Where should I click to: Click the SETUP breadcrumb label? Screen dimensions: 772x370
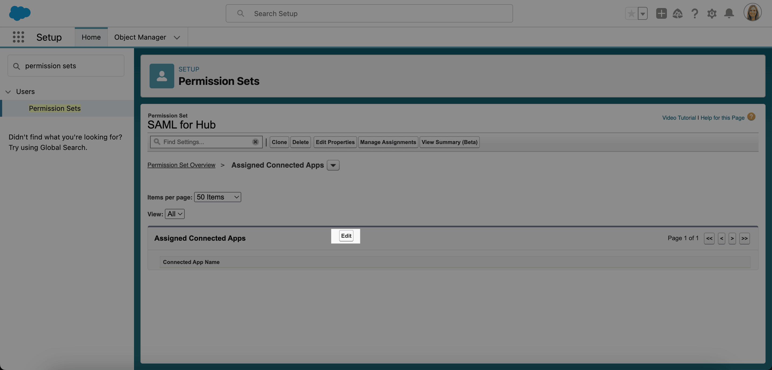pyautogui.click(x=189, y=69)
